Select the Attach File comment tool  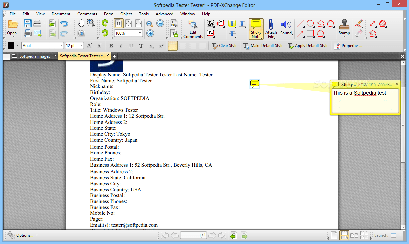point(271,28)
